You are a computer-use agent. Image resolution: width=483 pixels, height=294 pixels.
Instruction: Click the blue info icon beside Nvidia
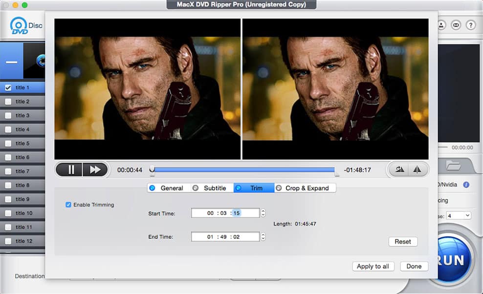click(x=466, y=185)
